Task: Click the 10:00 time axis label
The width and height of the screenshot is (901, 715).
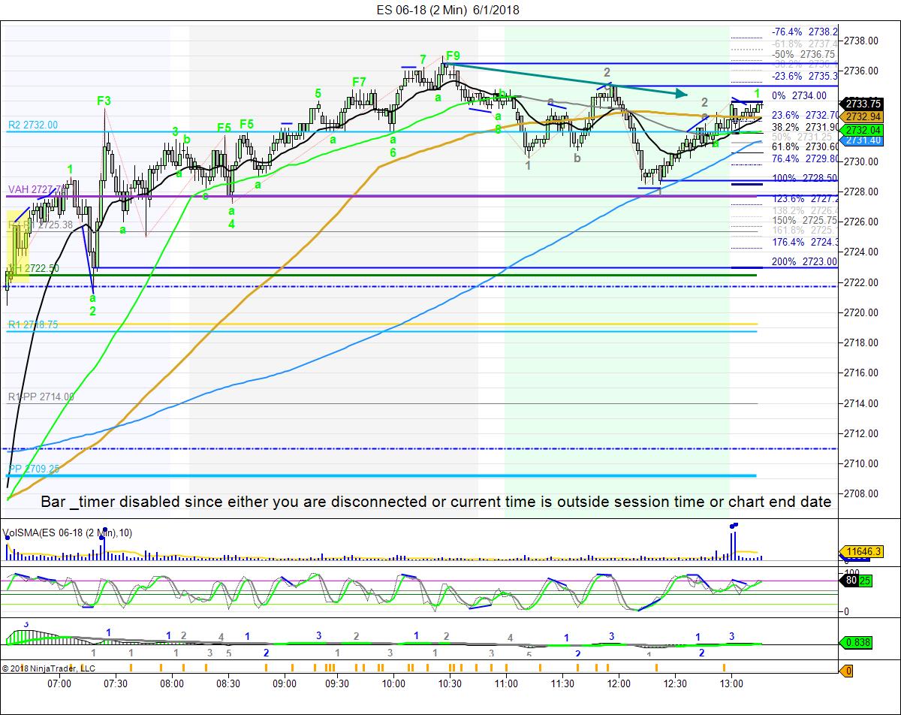Action: [x=393, y=683]
